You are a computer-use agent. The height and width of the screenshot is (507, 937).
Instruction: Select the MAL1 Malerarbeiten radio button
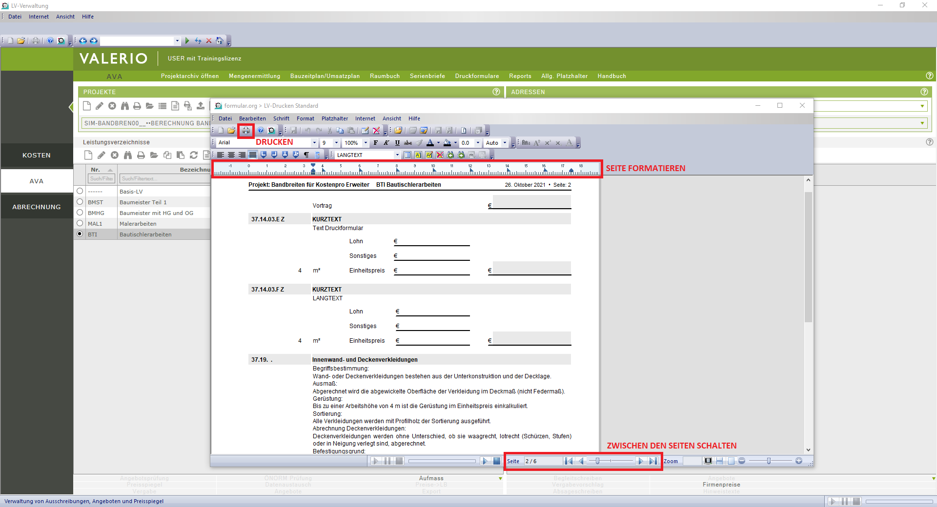[x=80, y=223]
